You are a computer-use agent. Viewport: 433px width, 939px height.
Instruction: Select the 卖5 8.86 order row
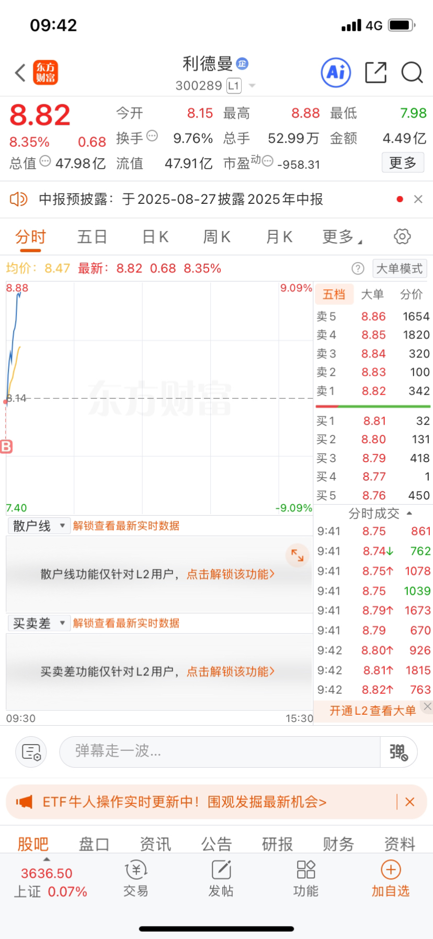coord(373,316)
